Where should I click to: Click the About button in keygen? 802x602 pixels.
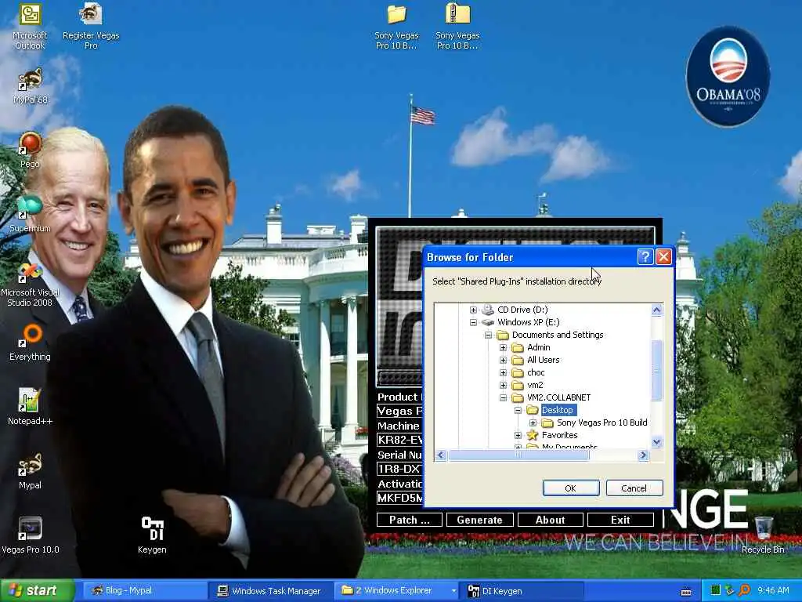[551, 520]
